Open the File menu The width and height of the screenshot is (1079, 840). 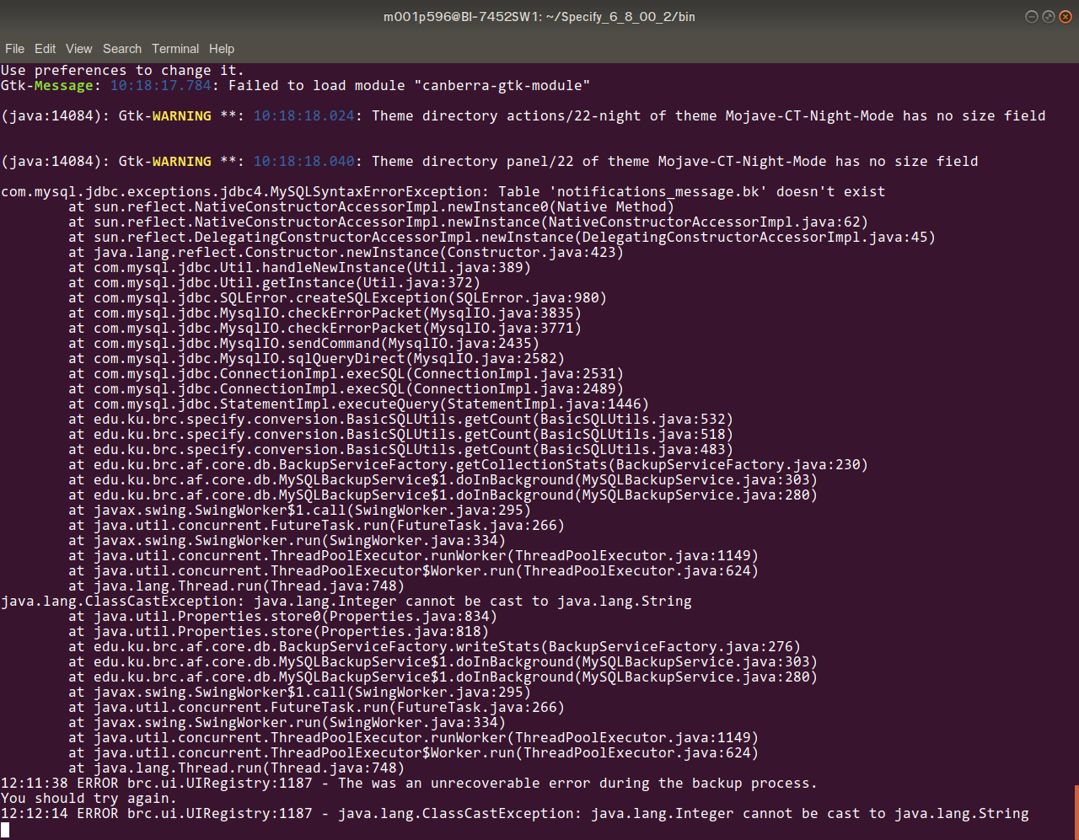tap(14, 48)
